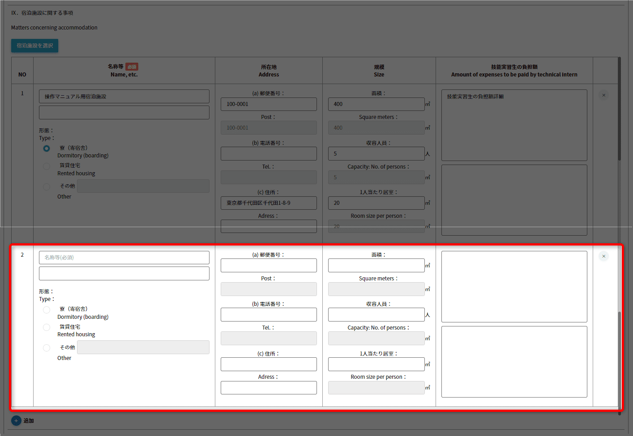This screenshot has width=633, height=436.
Task: Click row 2 郵便番号 postal code field
Action: (269, 266)
